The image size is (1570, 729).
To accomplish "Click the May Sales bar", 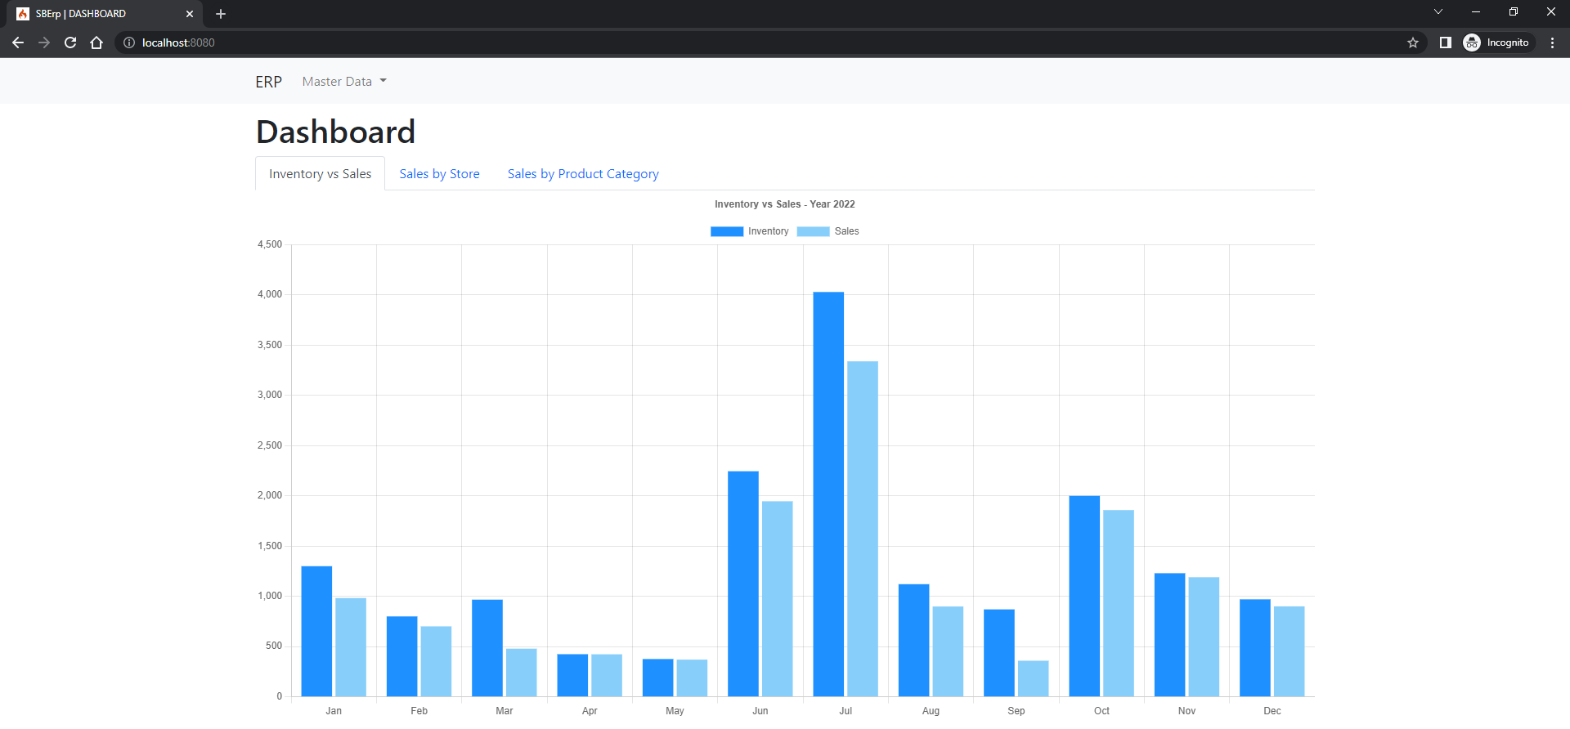I will click(692, 678).
